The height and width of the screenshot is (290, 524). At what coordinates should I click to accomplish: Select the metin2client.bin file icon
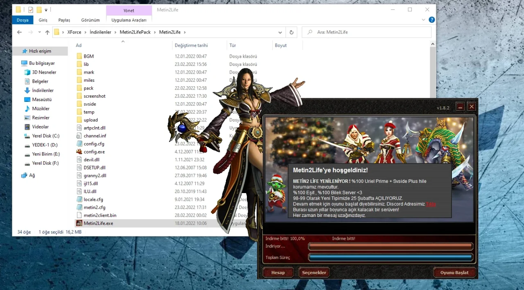pos(79,216)
